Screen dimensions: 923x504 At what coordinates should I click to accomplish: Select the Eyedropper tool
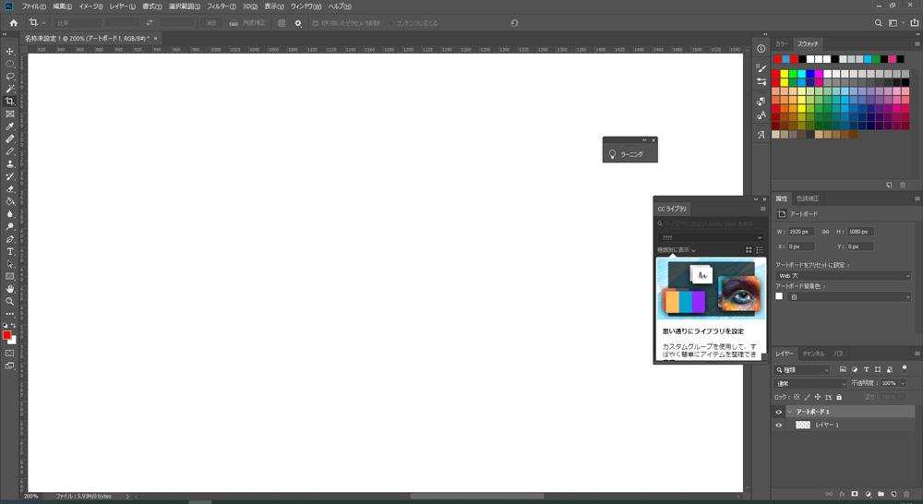click(x=10, y=126)
